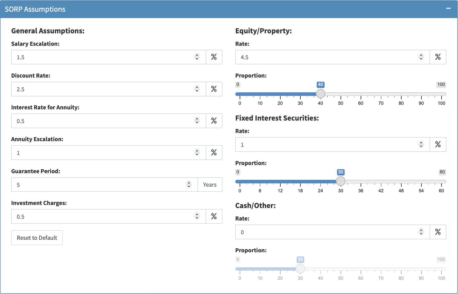Click the Equity/Property Proportion slider handle
458x294 pixels.
320,94
